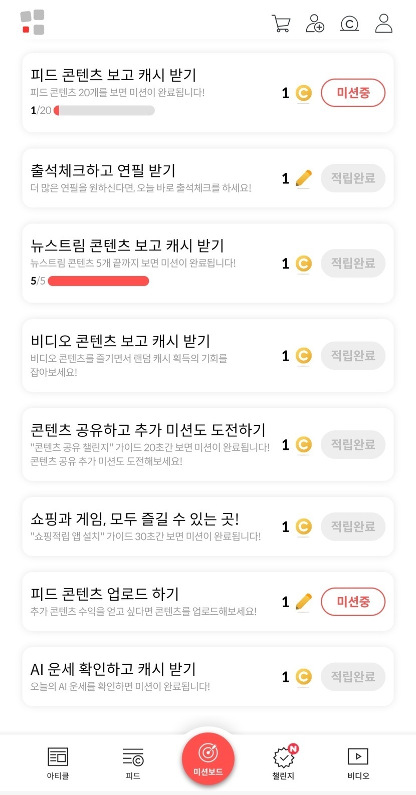Tap the 1/20 feed progress bar

click(104, 111)
